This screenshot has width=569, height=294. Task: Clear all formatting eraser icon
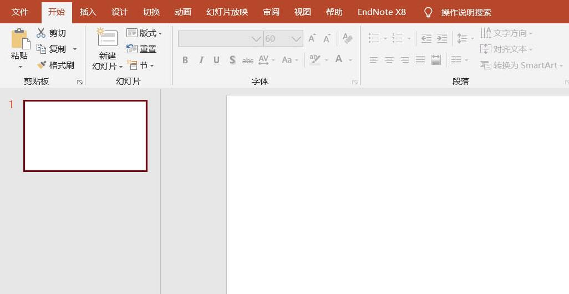pos(348,38)
